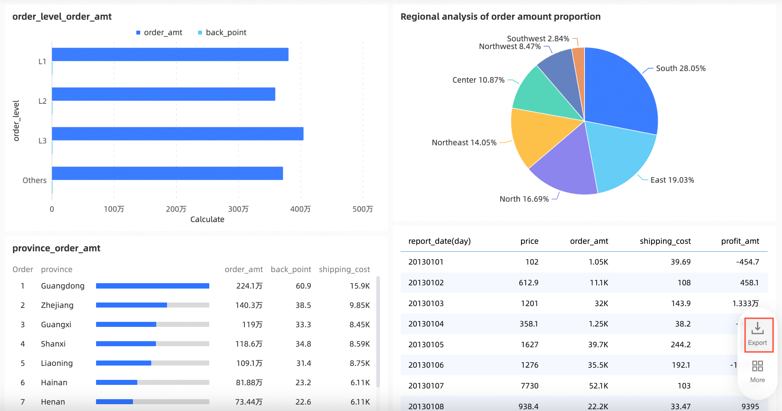
Task: Click the 39.7K order_amt cell
Action: coord(598,344)
